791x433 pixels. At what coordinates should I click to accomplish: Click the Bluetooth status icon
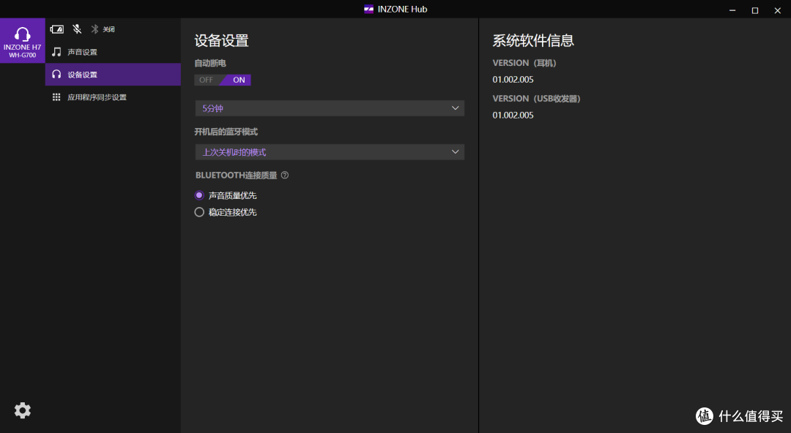pos(94,29)
